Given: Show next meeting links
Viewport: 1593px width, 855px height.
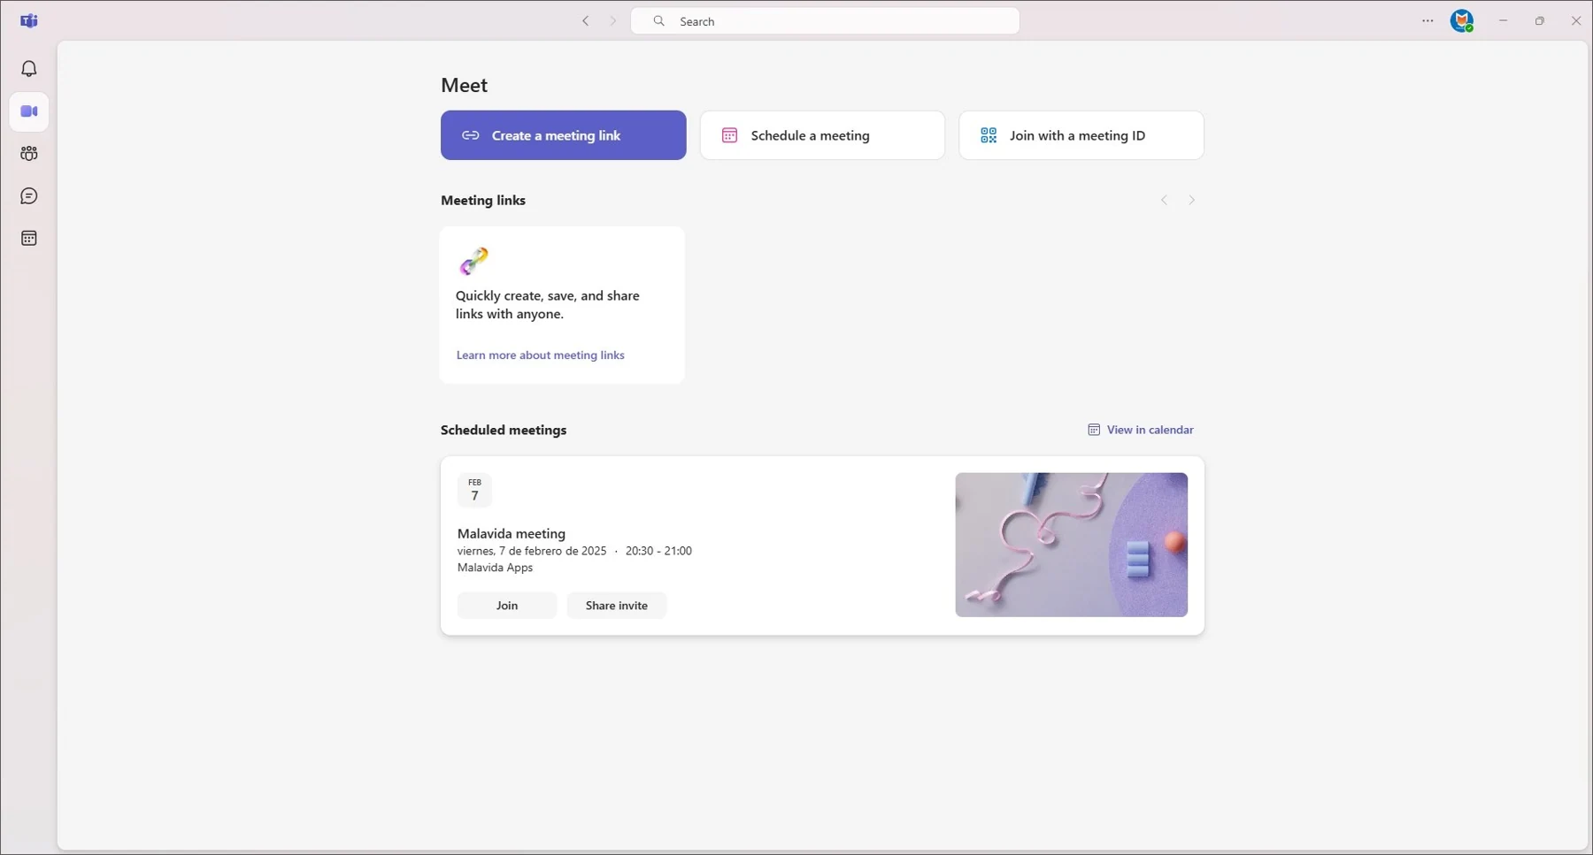Looking at the screenshot, I should [1192, 201].
